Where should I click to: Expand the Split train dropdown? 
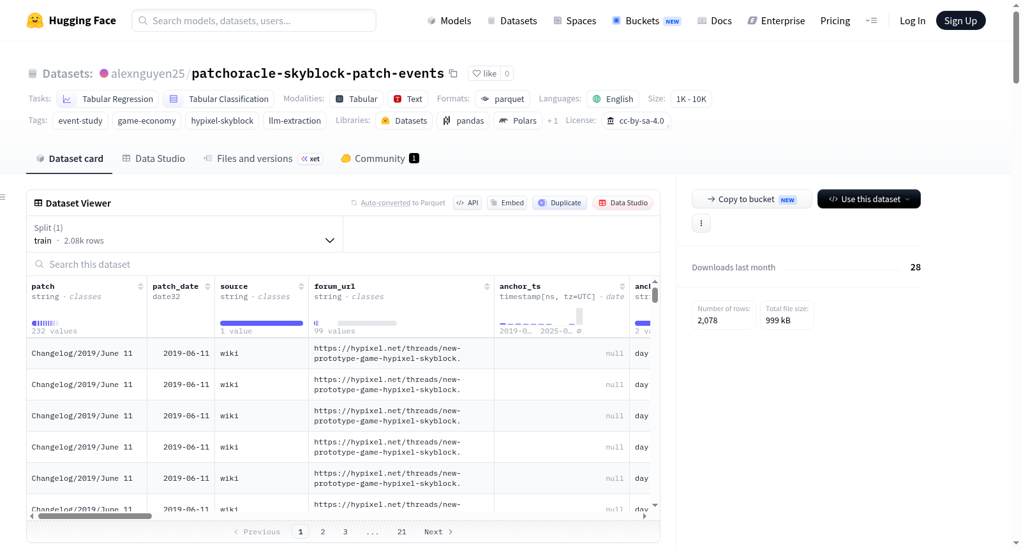(184, 234)
